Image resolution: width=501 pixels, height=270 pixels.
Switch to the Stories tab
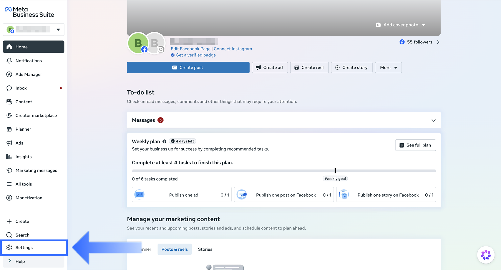coord(205,249)
